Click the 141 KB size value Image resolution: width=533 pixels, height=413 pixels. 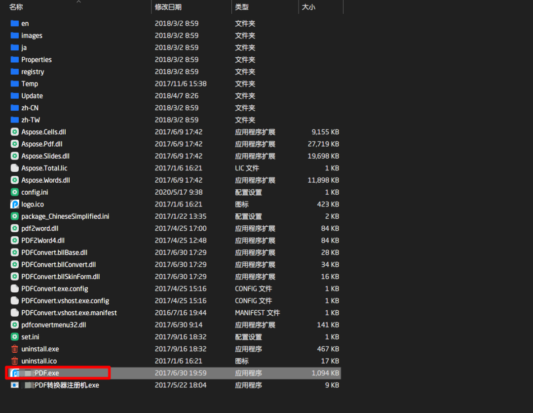pos(328,325)
